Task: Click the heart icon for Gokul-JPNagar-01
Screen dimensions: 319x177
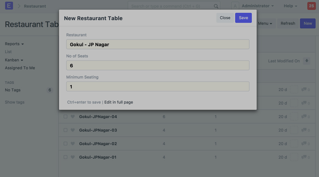Action: (73, 157)
